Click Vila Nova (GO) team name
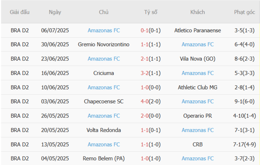The width and height of the screenshot is (260, 165). [198, 59]
